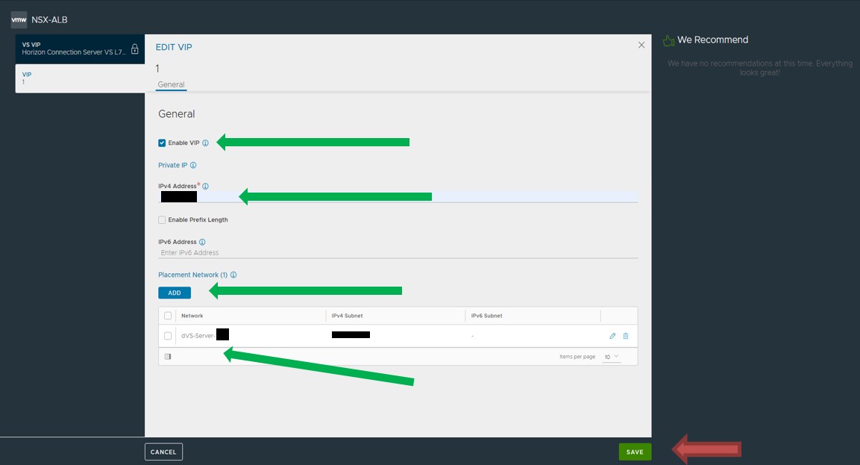
Task: Click the ADD placement network button
Action: (175, 293)
